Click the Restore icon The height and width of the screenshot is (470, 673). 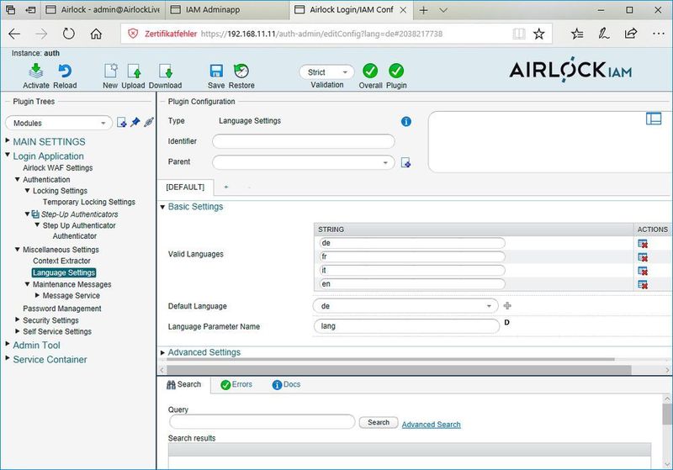tap(241, 71)
